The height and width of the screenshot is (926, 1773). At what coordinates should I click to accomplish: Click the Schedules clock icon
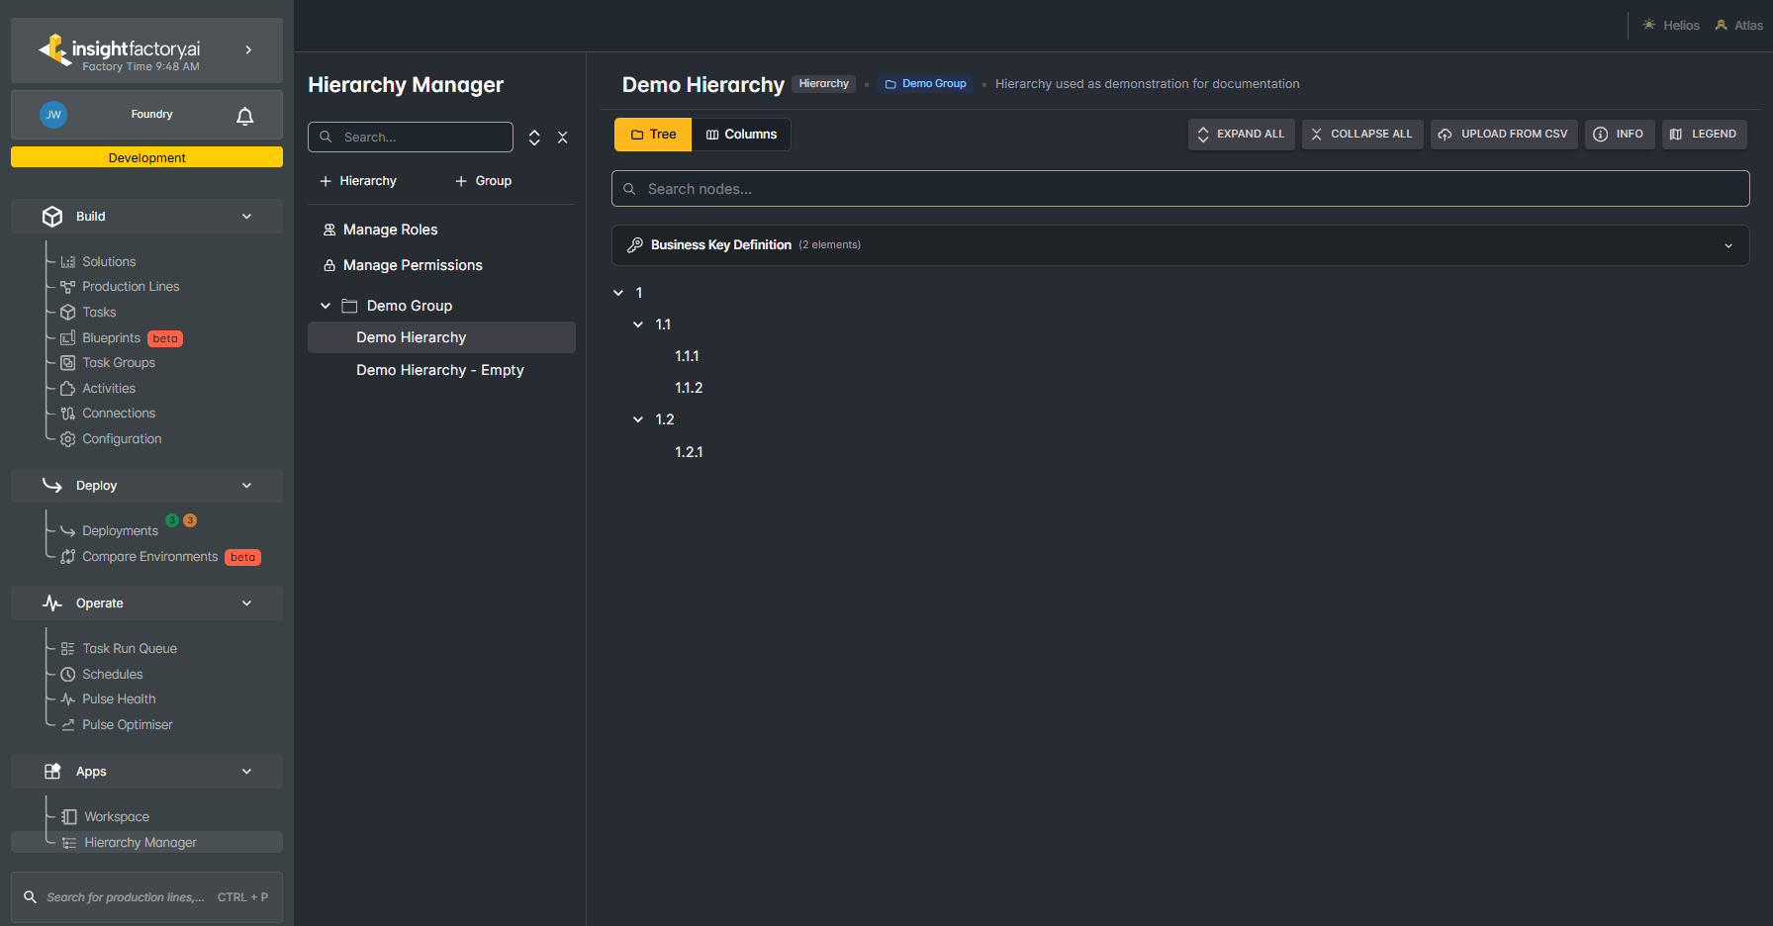coord(67,675)
